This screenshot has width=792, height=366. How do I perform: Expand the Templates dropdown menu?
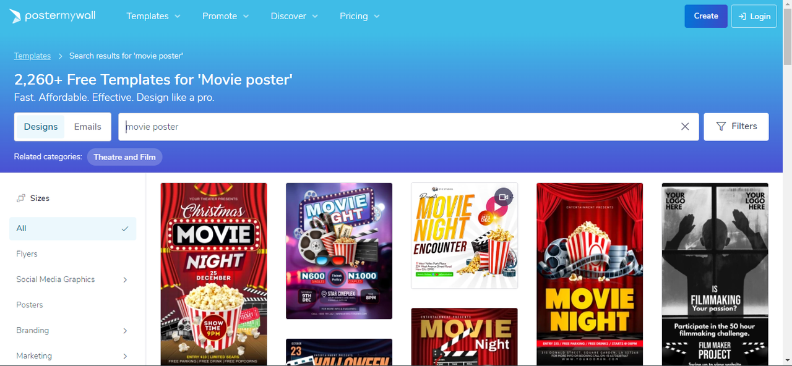[153, 16]
